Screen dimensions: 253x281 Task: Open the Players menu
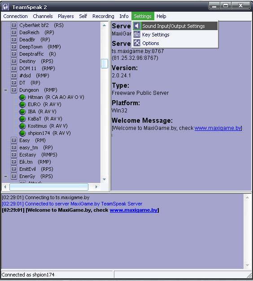66,16
